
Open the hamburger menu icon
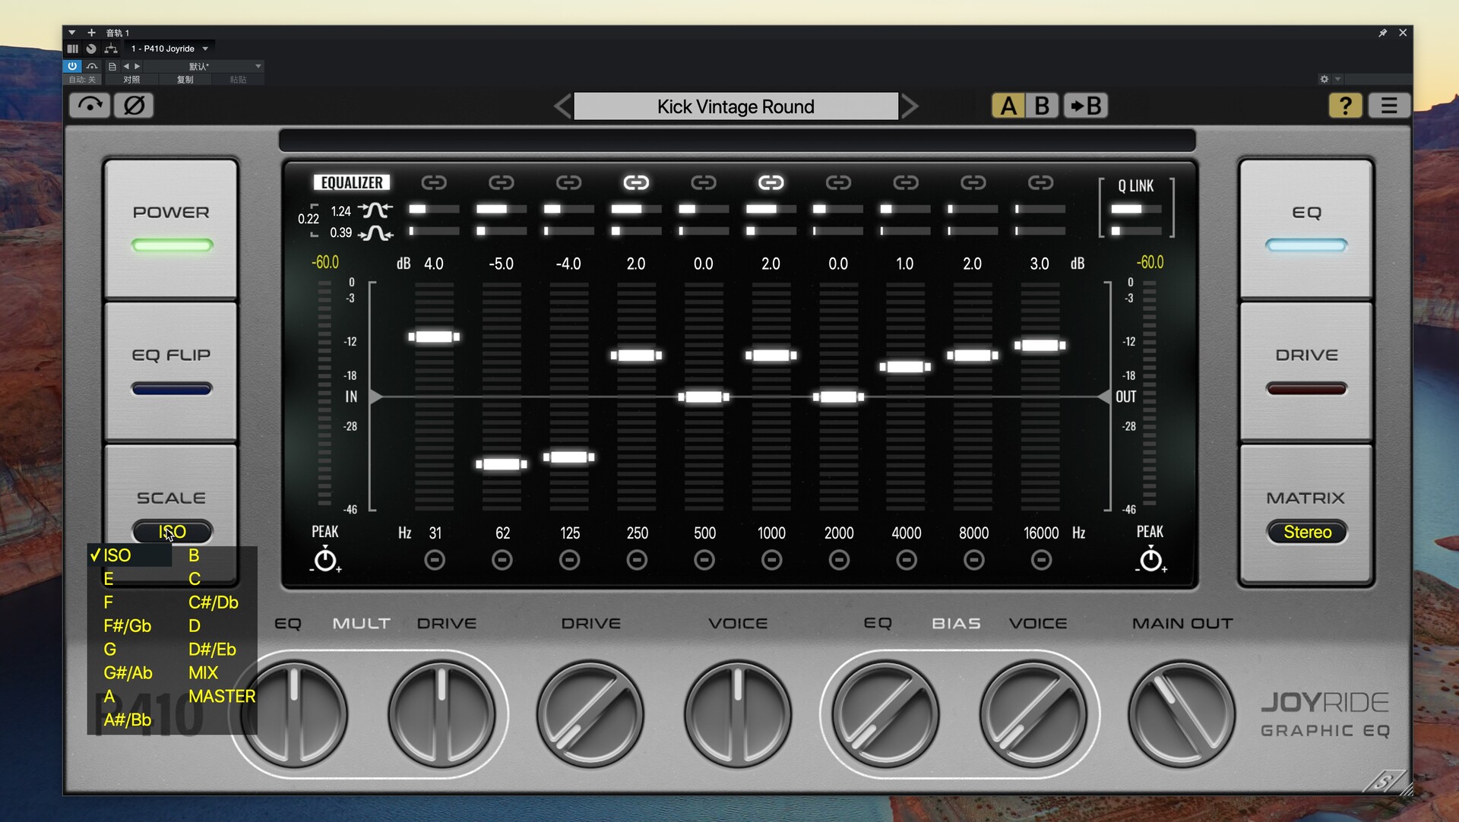point(1388,106)
